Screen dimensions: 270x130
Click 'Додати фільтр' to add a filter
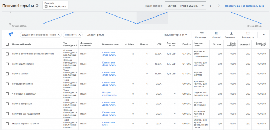96,35
